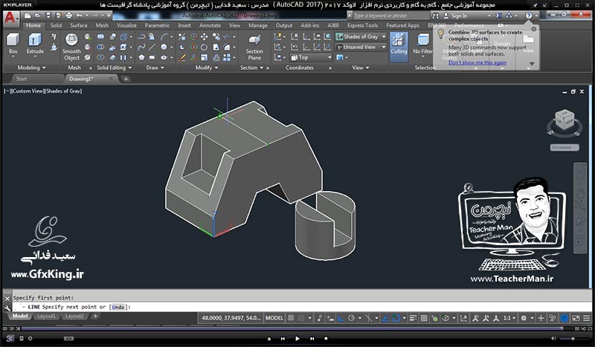Switch to the Surface ribbon tab
Screen dimensions: 595x347
point(79,25)
